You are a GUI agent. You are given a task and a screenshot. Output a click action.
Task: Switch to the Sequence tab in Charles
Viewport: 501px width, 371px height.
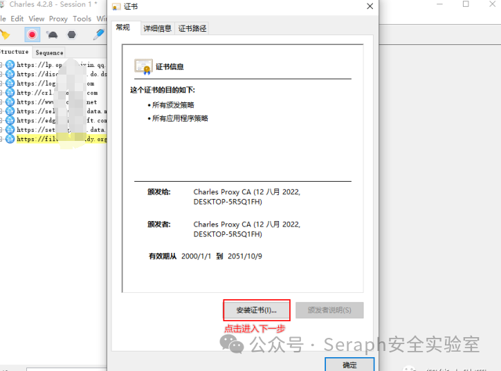click(x=49, y=53)
